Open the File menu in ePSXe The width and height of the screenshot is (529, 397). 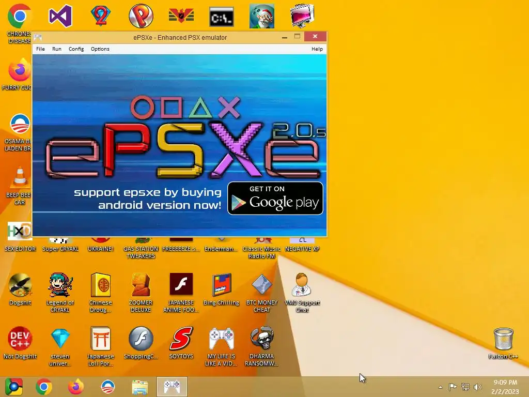pyautogui.click(x=40, y=49)
